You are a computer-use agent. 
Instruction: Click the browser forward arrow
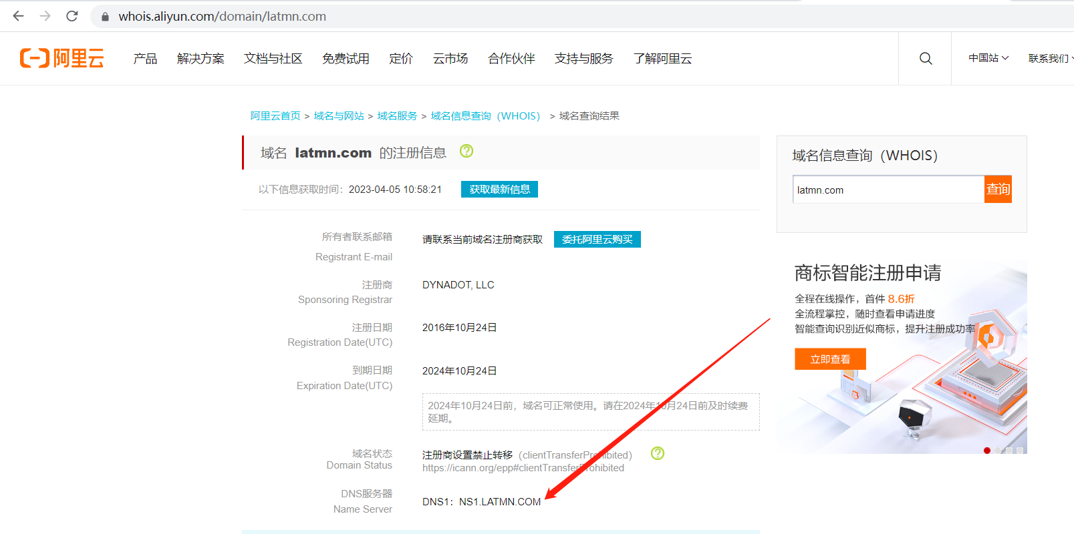click(45, 16)
